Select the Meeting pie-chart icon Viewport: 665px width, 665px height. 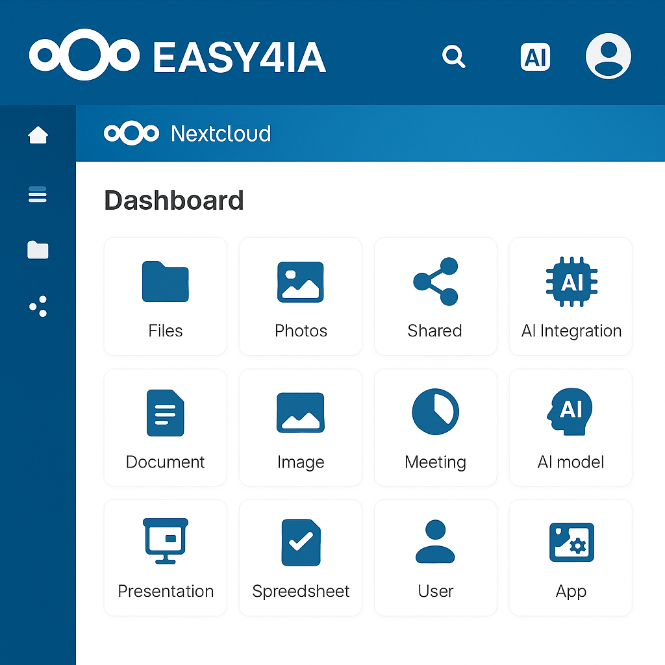435,410
